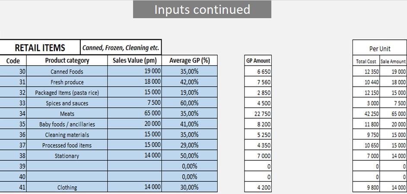Select empty product category cell for code 39
407x194 pixels.
click(x=67, y=166)
